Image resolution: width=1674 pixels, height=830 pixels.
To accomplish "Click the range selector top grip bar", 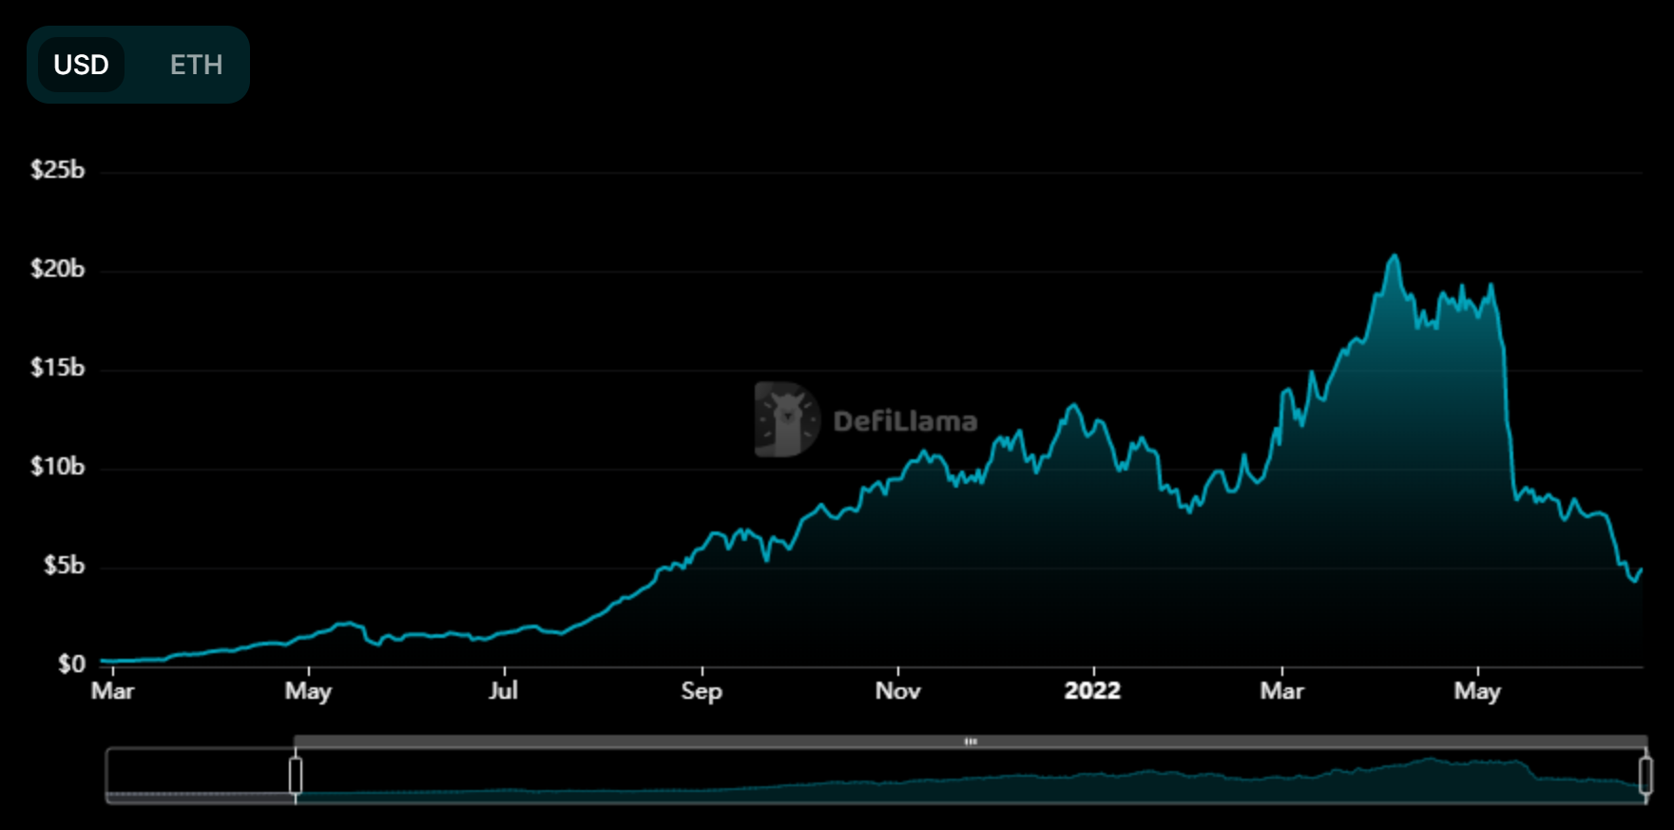I will pyautogui.click(x=971, y=742).
